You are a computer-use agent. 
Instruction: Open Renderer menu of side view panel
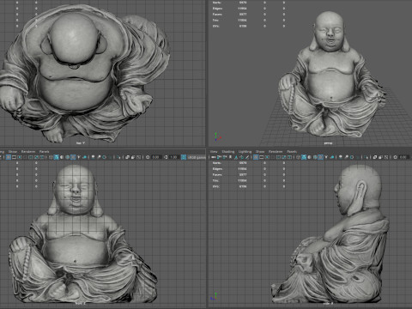pyautogui.click(x=276, y=152)
